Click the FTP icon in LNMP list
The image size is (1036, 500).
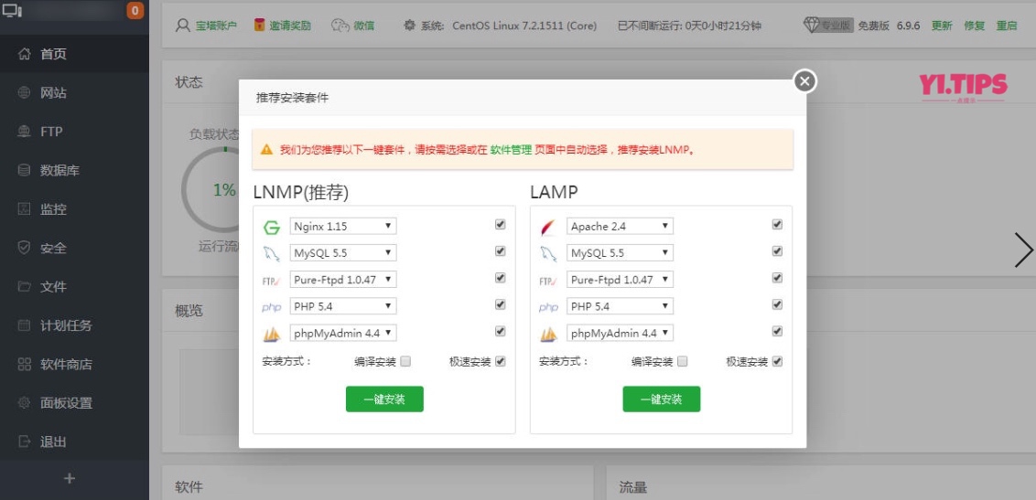pyautogui.click(x=272, y=281)
